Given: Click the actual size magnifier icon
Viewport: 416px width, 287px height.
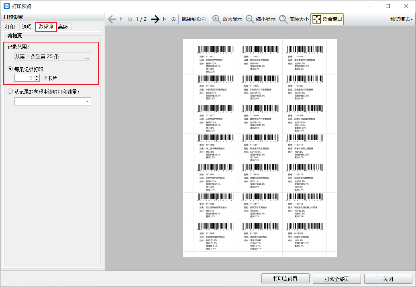Looking at the screenshot, I should click(x=283, y=19).
